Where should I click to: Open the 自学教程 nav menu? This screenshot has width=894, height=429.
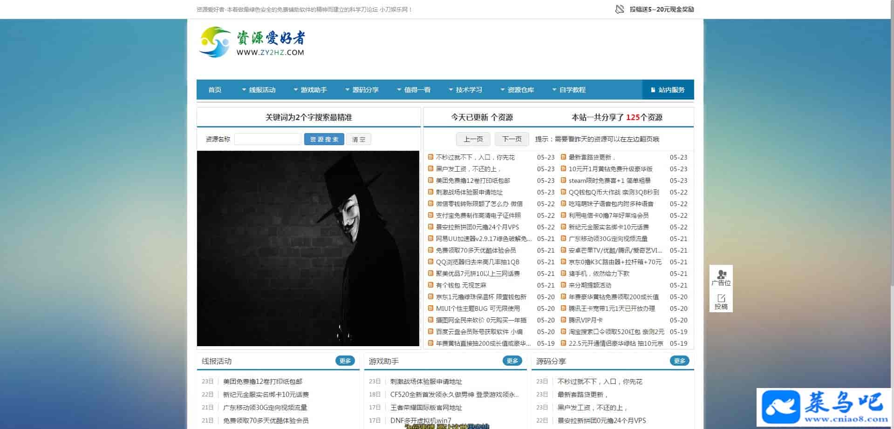[569, 90]
